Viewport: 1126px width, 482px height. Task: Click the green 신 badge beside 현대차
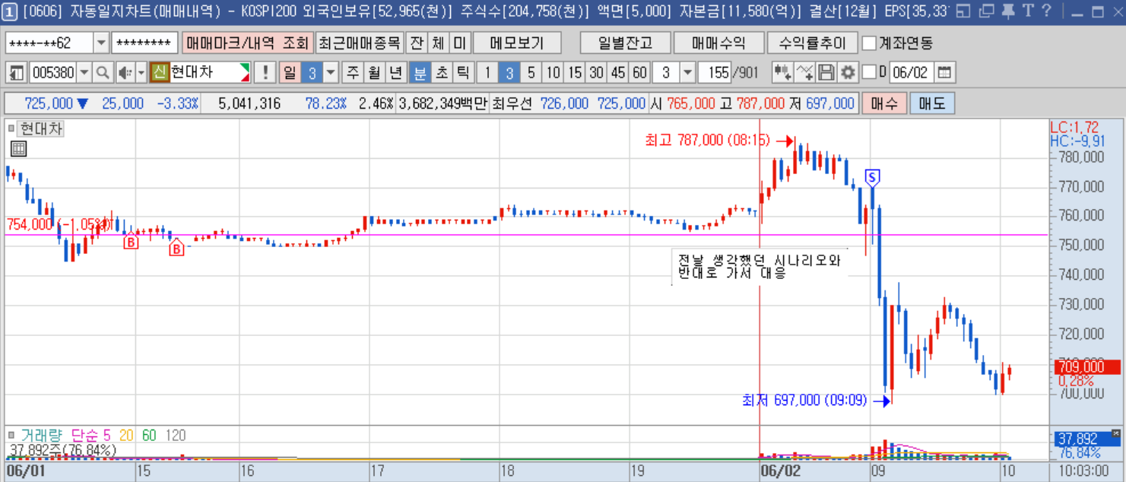pyautogui.click(x=159, y=73)
